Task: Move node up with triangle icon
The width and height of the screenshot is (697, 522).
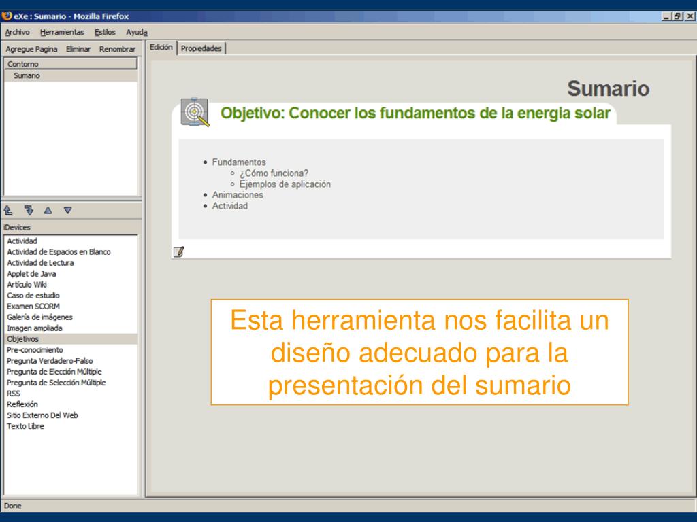Action: tap(48, 211)
